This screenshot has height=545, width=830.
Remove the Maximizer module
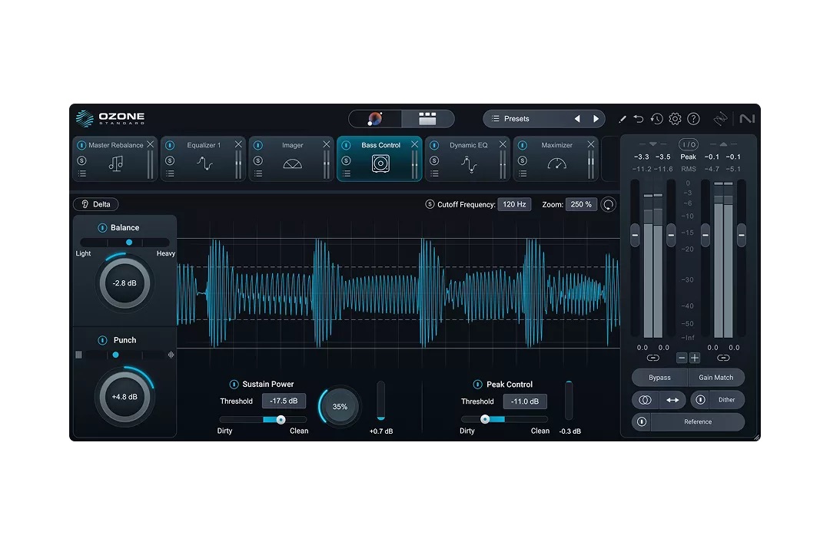point(591,144)
